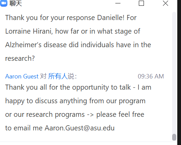181x145 pixels.
Task: Click the 09:36 AM timestamp
Action: pyautogui.click(x=151, y=76)
